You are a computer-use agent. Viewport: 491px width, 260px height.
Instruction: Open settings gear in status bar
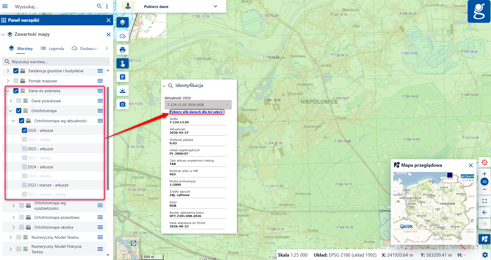(485, 255)
